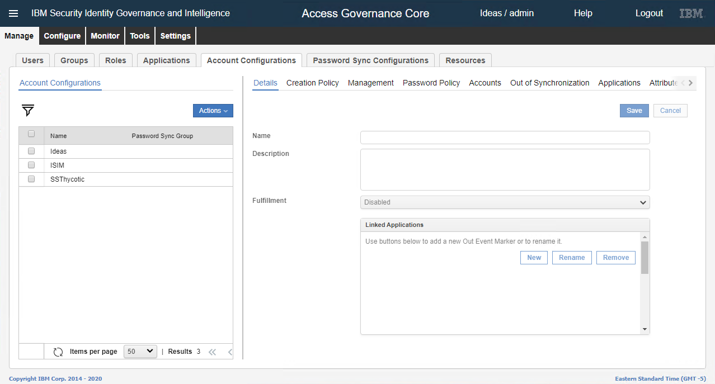
Task: Click the down arrow on Linked Applications scrollbar
Action: [644, 329]
